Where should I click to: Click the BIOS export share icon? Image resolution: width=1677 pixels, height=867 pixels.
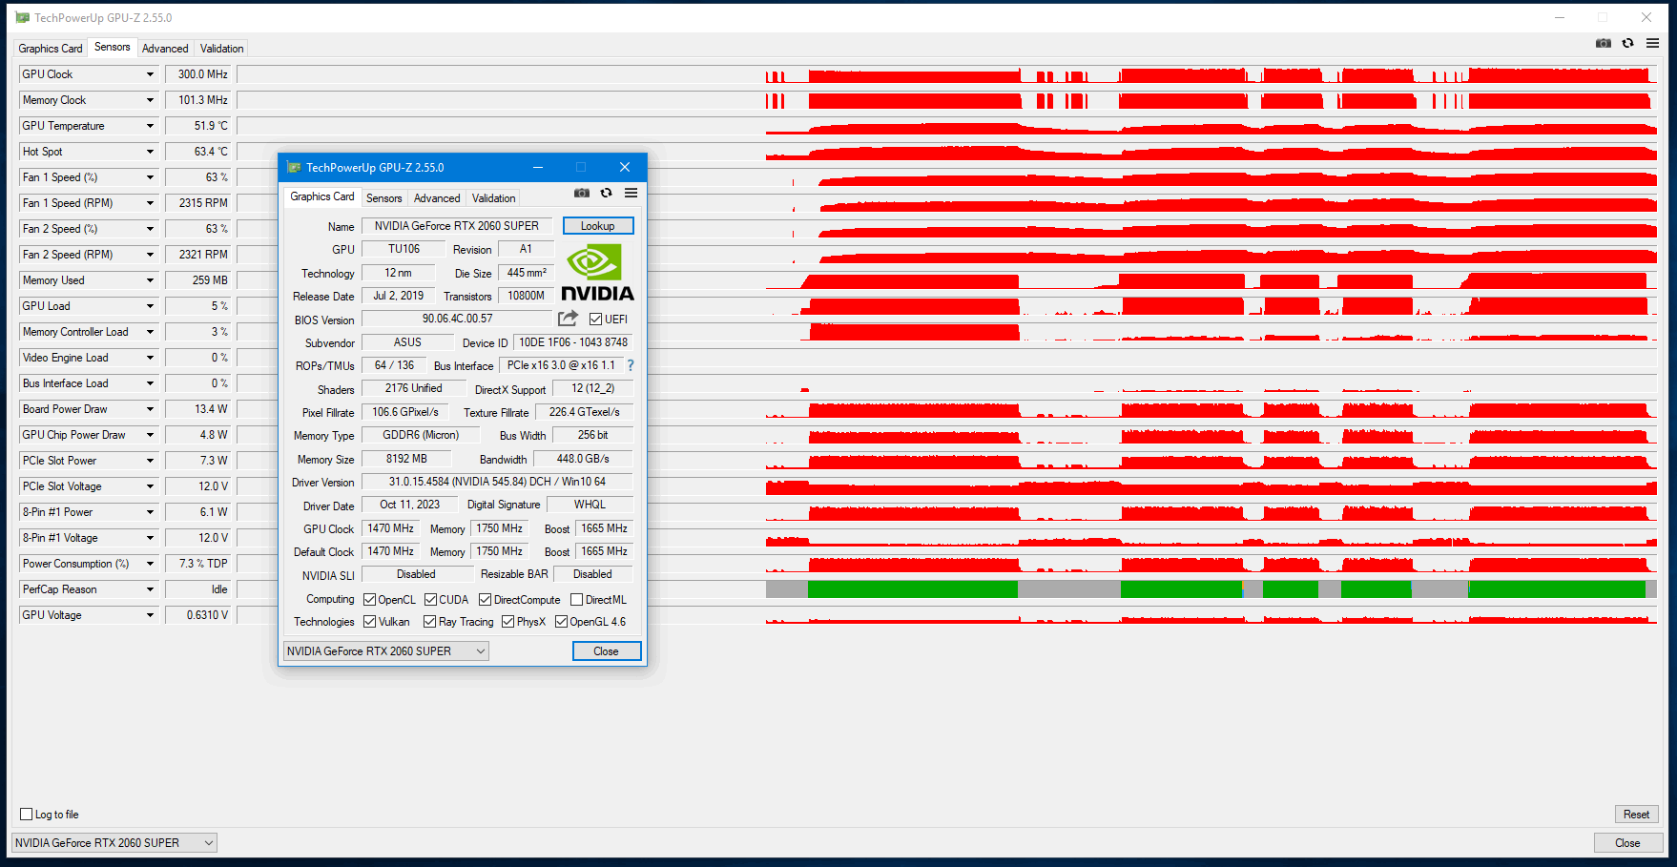coord(568,319)
